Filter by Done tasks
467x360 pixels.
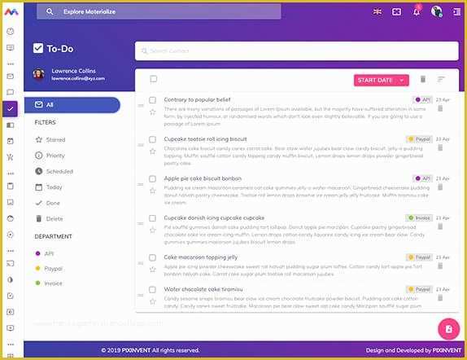tap(48, 203)
